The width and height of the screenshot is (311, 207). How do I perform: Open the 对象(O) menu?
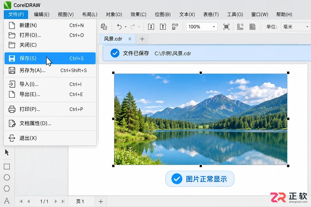(x=114, y=15)
